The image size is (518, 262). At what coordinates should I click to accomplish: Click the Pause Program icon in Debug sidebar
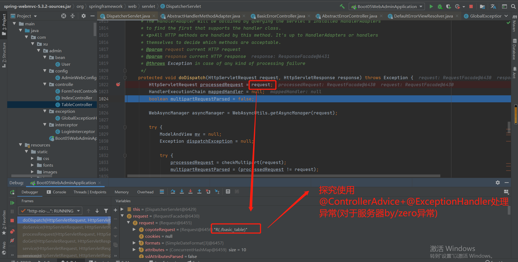(x=12, y=212)
